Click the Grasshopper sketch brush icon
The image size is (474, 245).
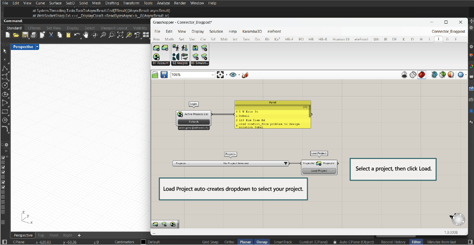(x=245, y=75)
